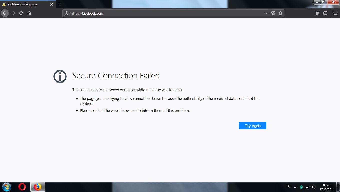
Task: Save page to Pocket
Action: 273,13
